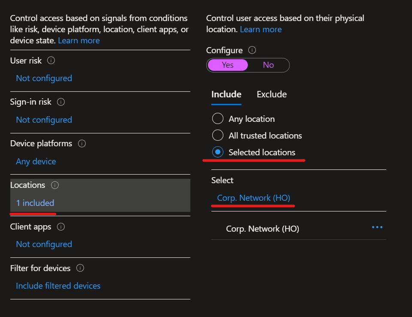
Task: Open the Corp. Network (HO) selection link
Action: (x=253, y=198)
